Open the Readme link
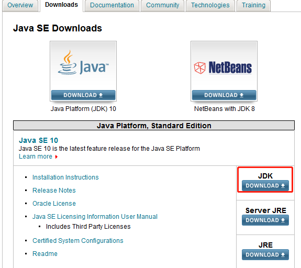Viewport: 301px width, 268px height. 45,253
